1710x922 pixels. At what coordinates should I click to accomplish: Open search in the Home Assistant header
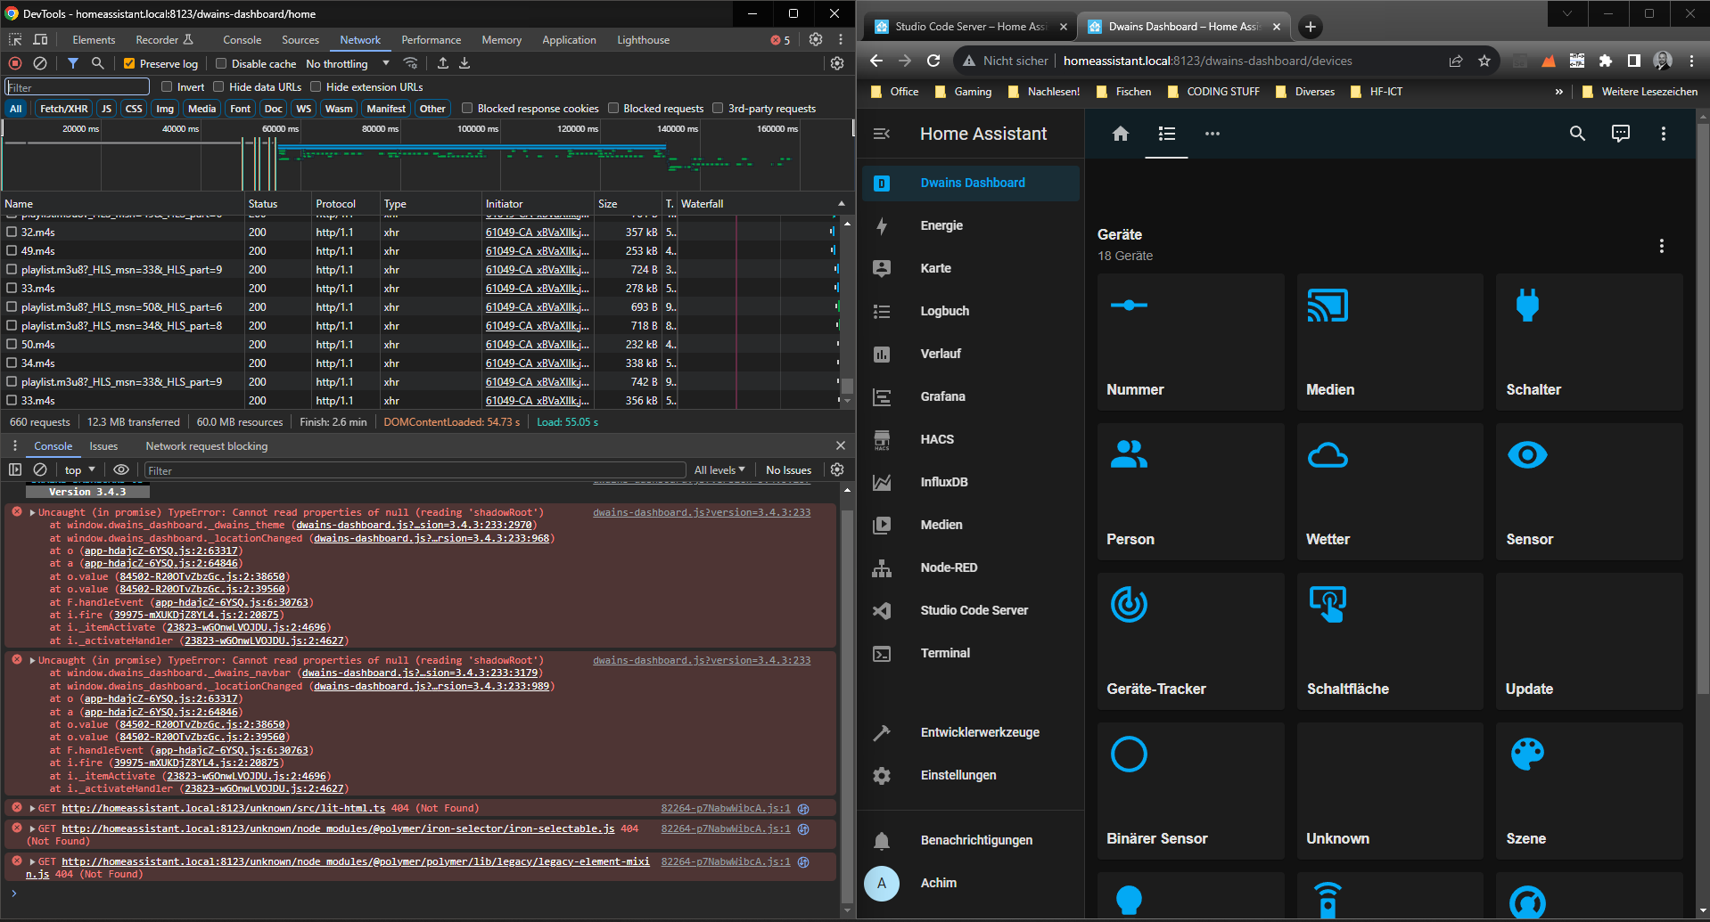point(1577,133)
